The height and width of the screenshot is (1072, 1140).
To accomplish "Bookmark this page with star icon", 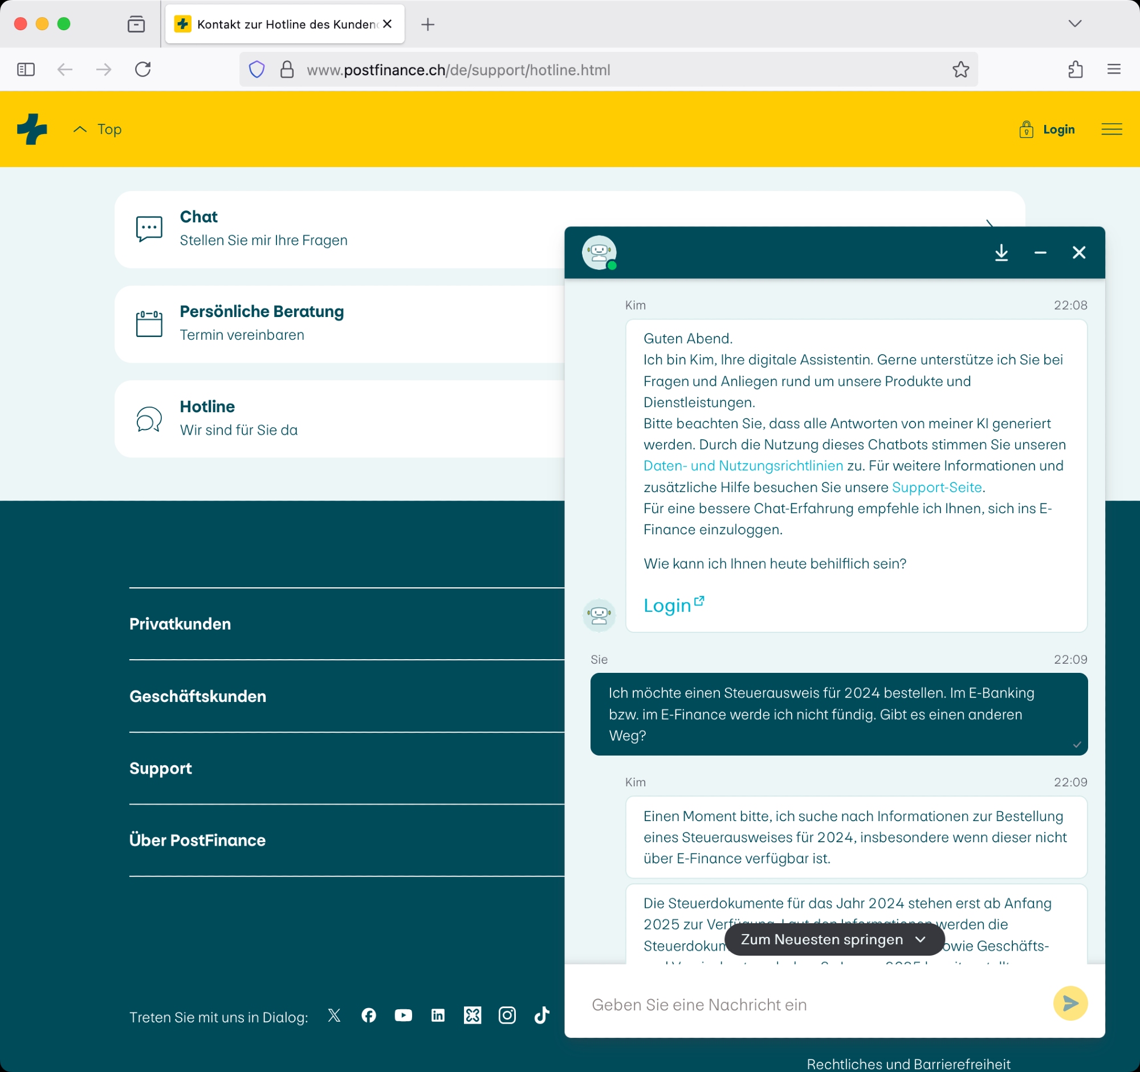I will [960, 70].
